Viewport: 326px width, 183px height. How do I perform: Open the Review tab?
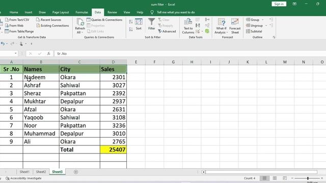click(112, 12)
